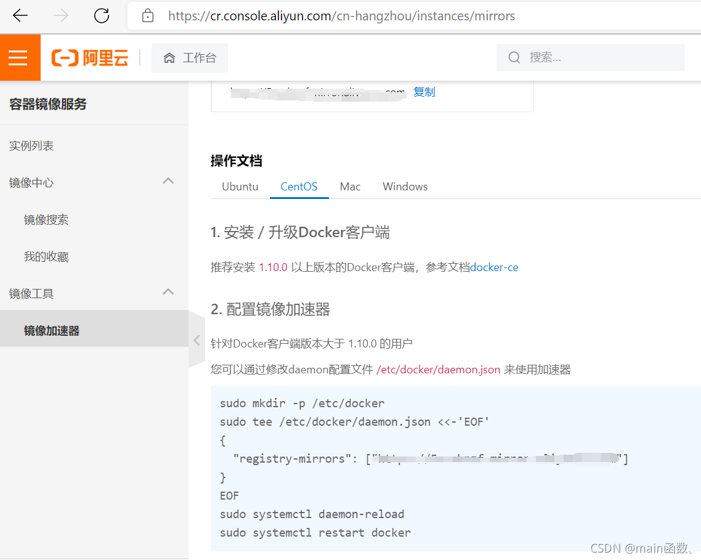Switch to the Mac tab
Image resolution: width=701 pixels, height=560 pixels.
click(x=350, y=187)
